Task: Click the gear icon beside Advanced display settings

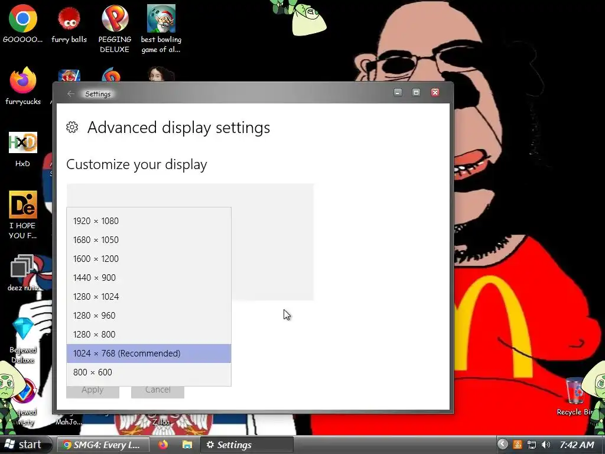Action: tap(72, 127)
